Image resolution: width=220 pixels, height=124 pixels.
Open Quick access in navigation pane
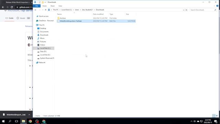point(44,16)
